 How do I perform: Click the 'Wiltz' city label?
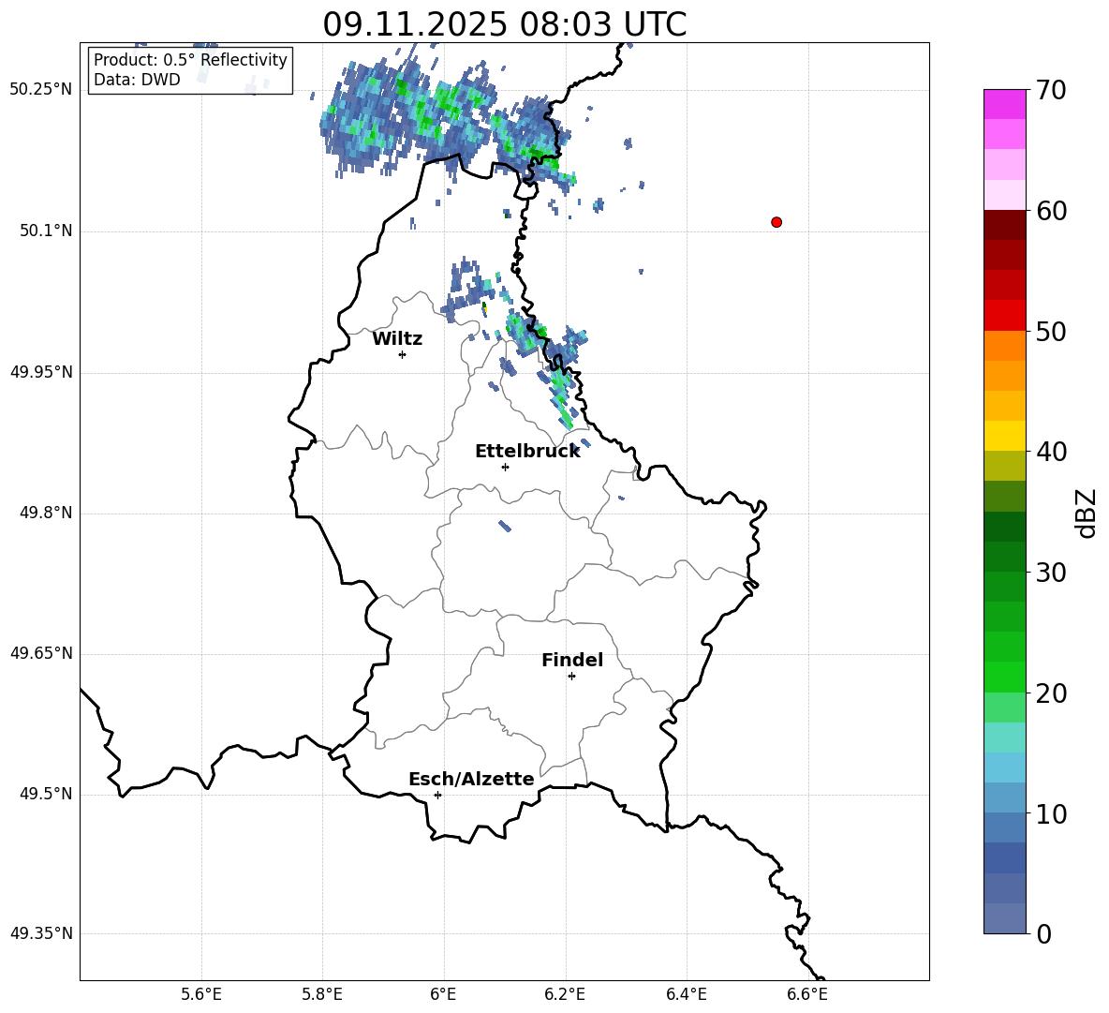point(397,339)
